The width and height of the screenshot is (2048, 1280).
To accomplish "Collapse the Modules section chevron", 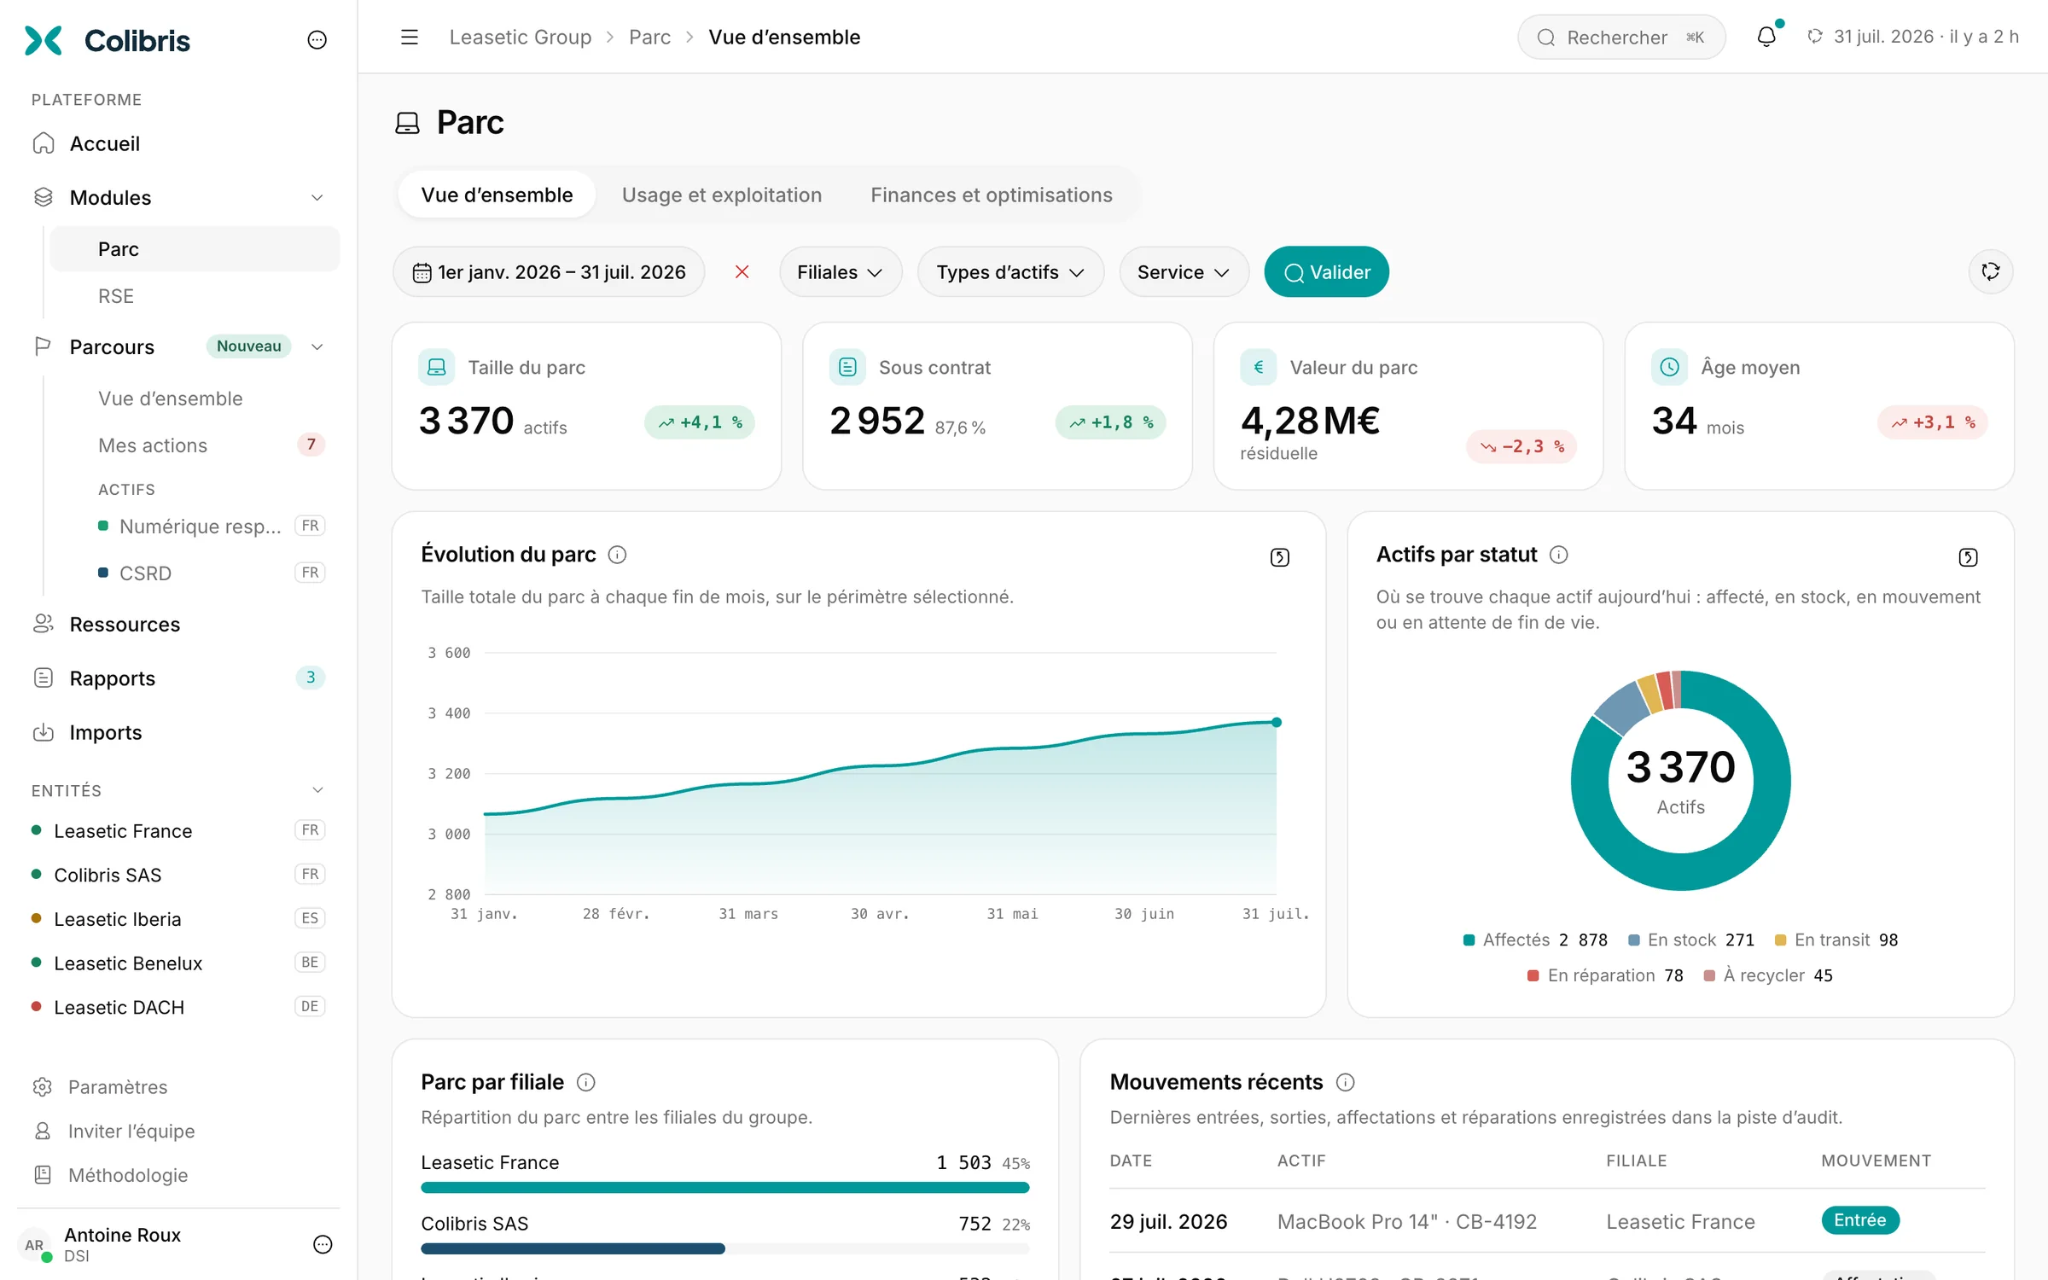I will point(317,198).
